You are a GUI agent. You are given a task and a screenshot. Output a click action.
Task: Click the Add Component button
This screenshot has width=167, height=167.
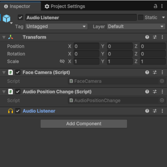pyautogui.click(x=84, y=124)
